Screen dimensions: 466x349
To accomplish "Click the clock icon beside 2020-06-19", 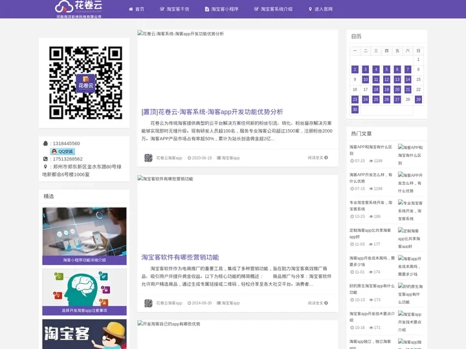I will click(x=189, y=158).
